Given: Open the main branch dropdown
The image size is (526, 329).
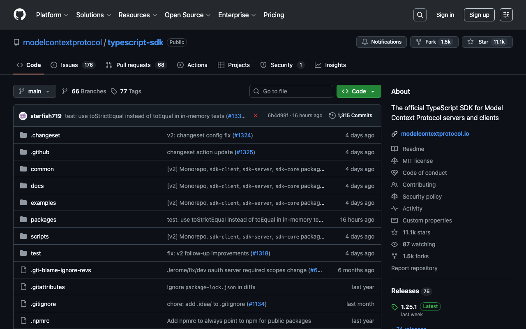Looking at the screenshot, I should 35,91.
